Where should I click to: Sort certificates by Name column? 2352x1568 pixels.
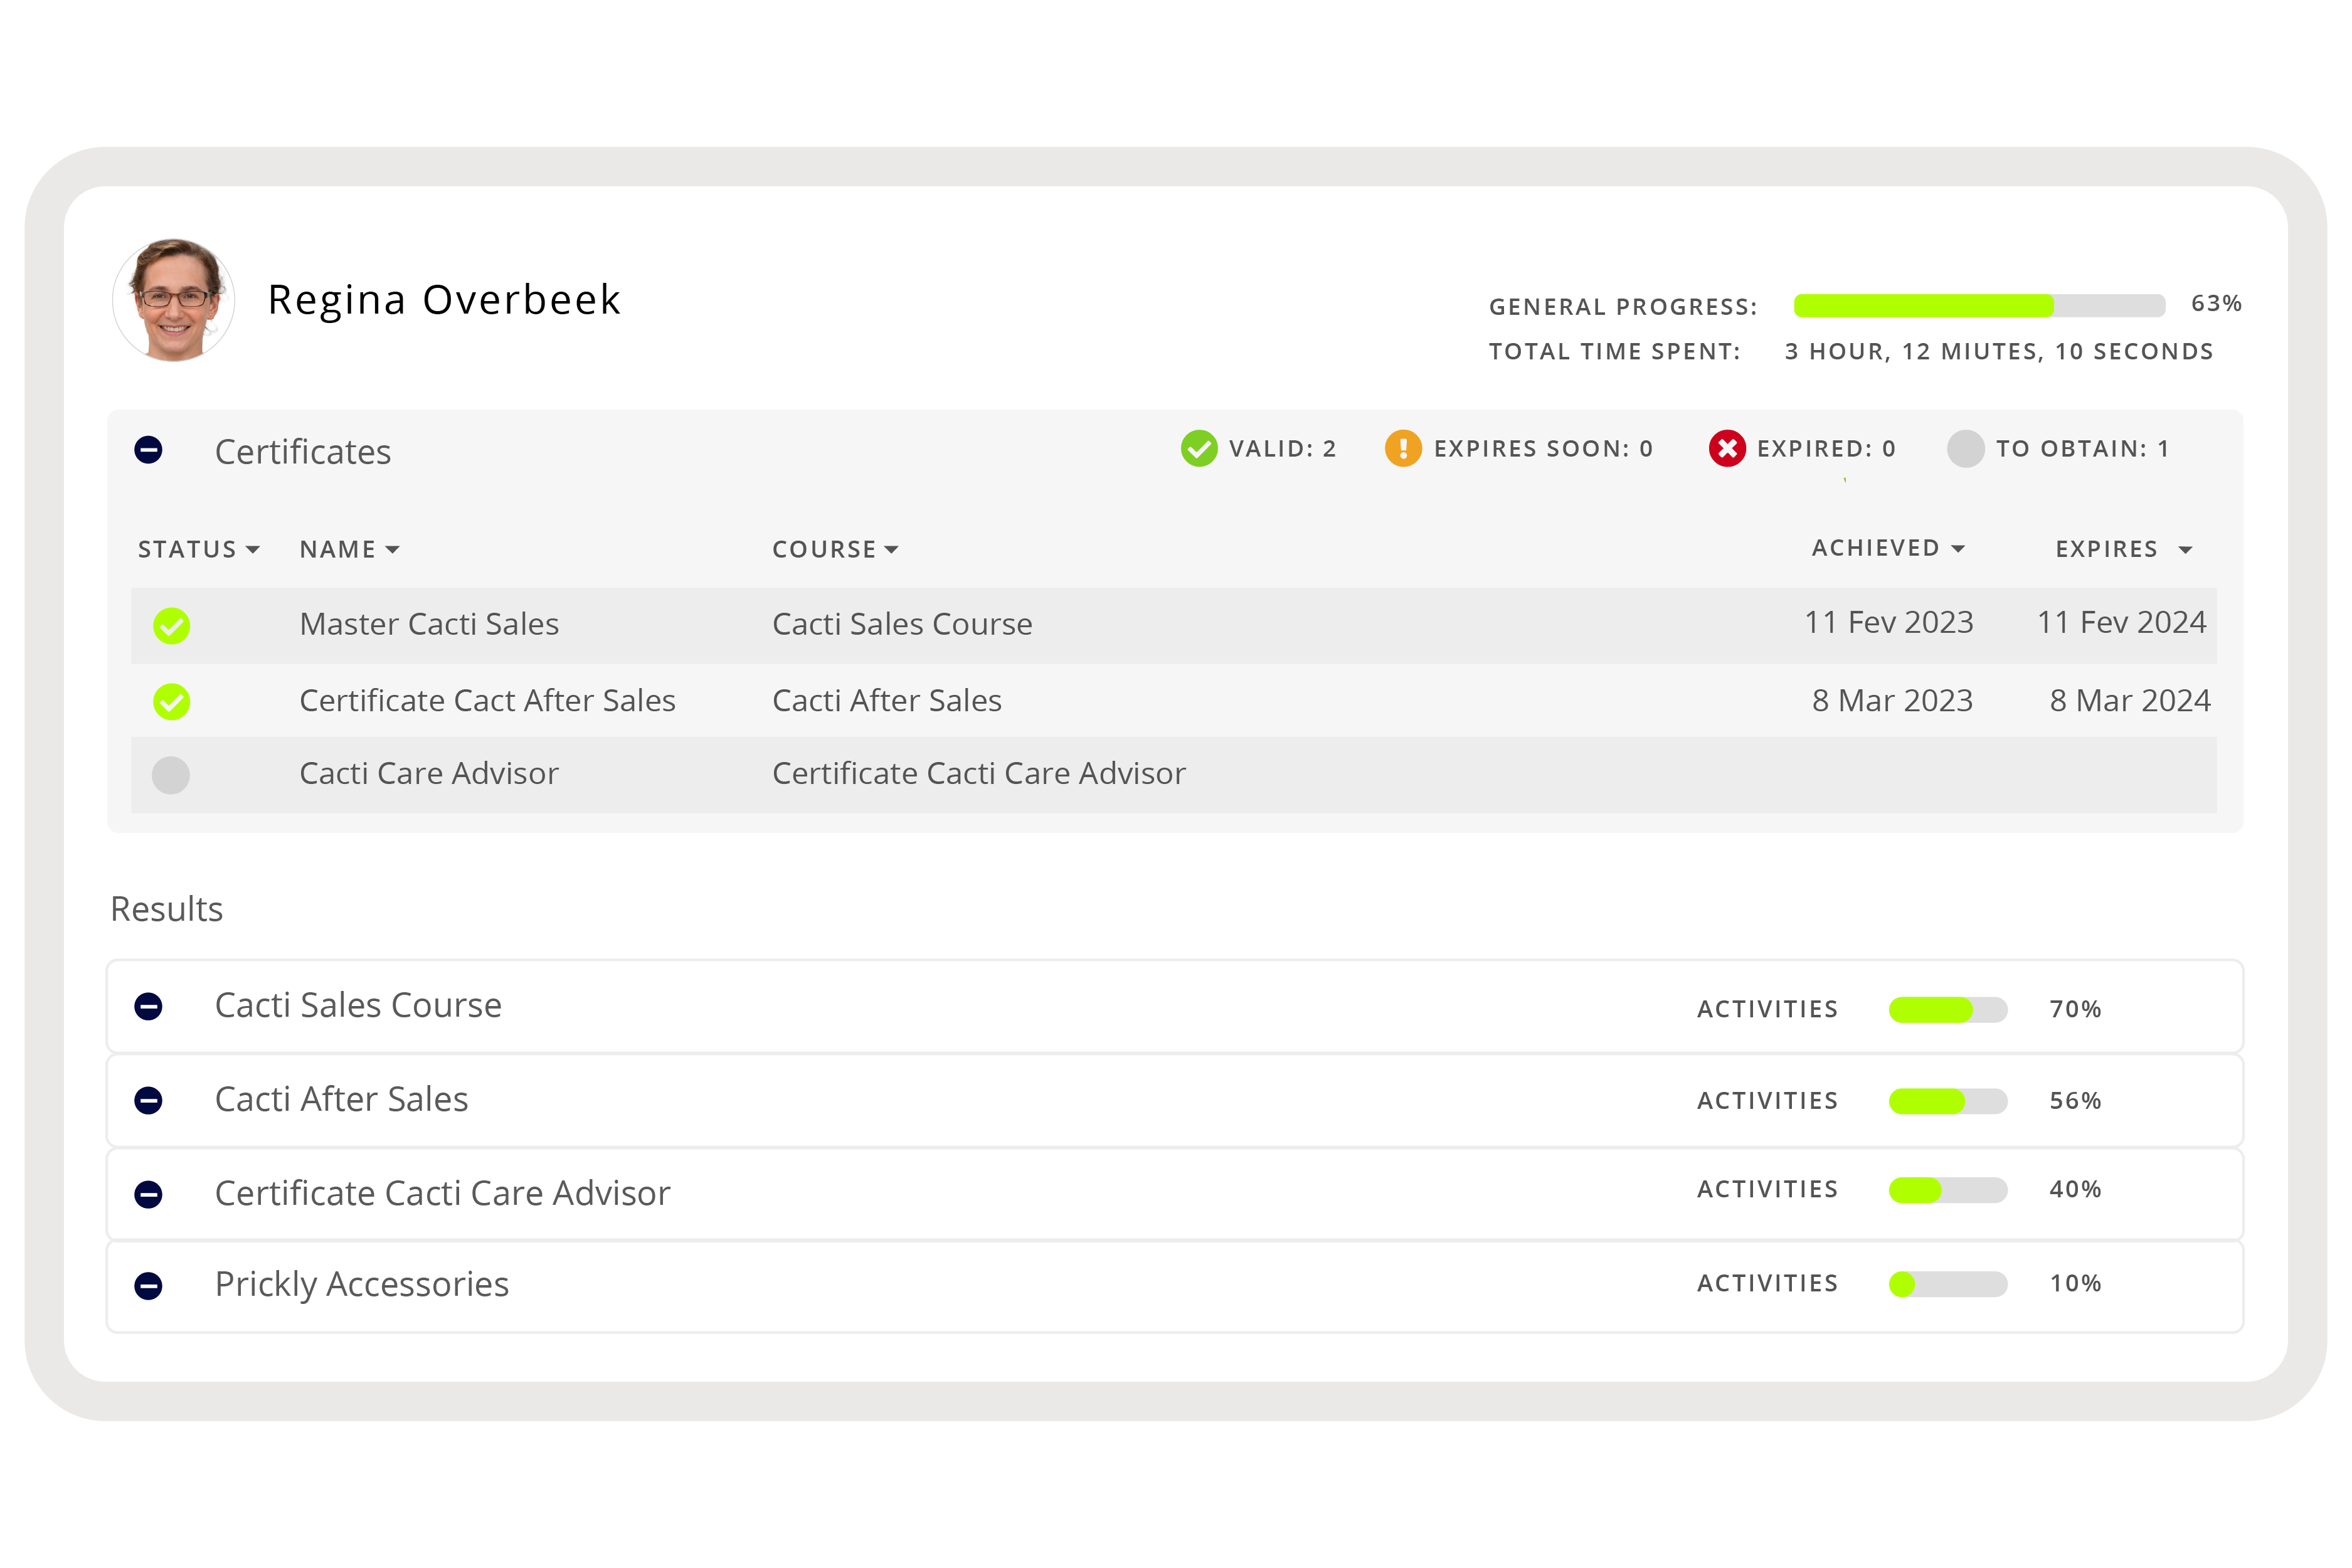click(349, 549)
